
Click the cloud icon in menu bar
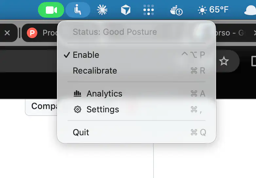point(251,11)
